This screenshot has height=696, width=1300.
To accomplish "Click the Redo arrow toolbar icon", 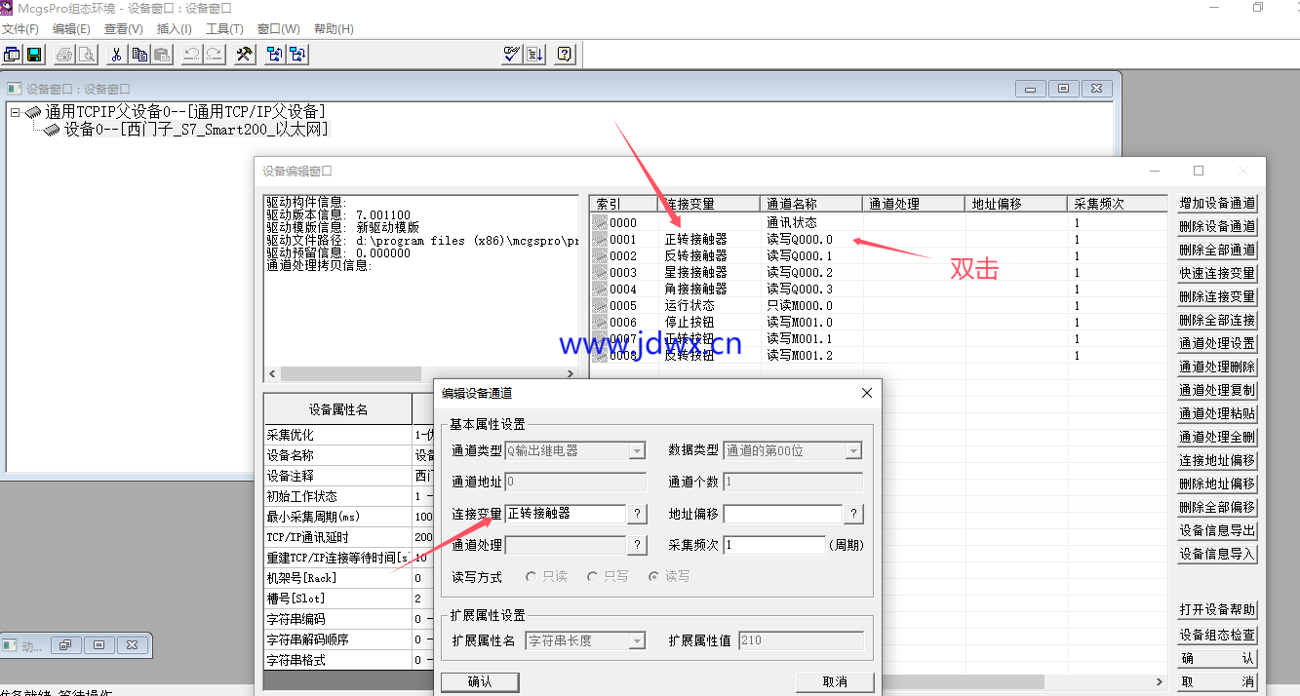I will pos(214,55).
